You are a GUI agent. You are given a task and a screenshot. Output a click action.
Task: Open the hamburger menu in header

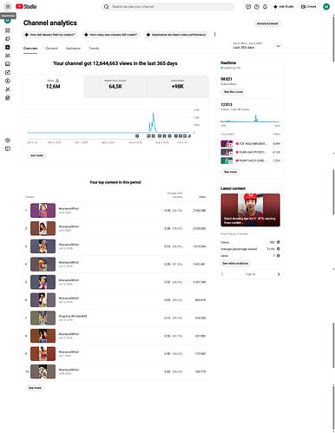[x=8, y=6]
